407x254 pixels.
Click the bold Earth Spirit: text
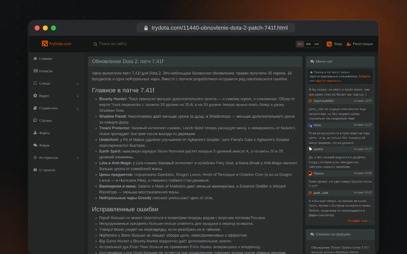tap(110, 152)
